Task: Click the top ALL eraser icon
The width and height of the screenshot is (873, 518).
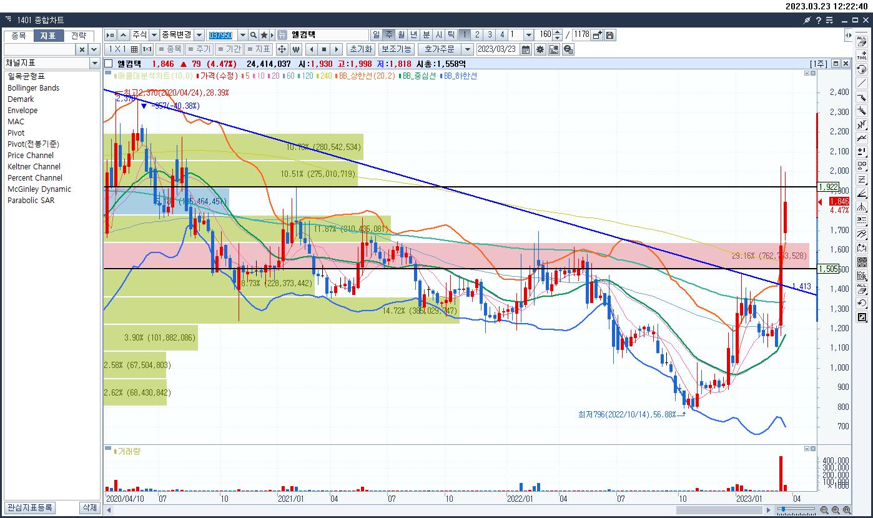Action: coord(862,41)
